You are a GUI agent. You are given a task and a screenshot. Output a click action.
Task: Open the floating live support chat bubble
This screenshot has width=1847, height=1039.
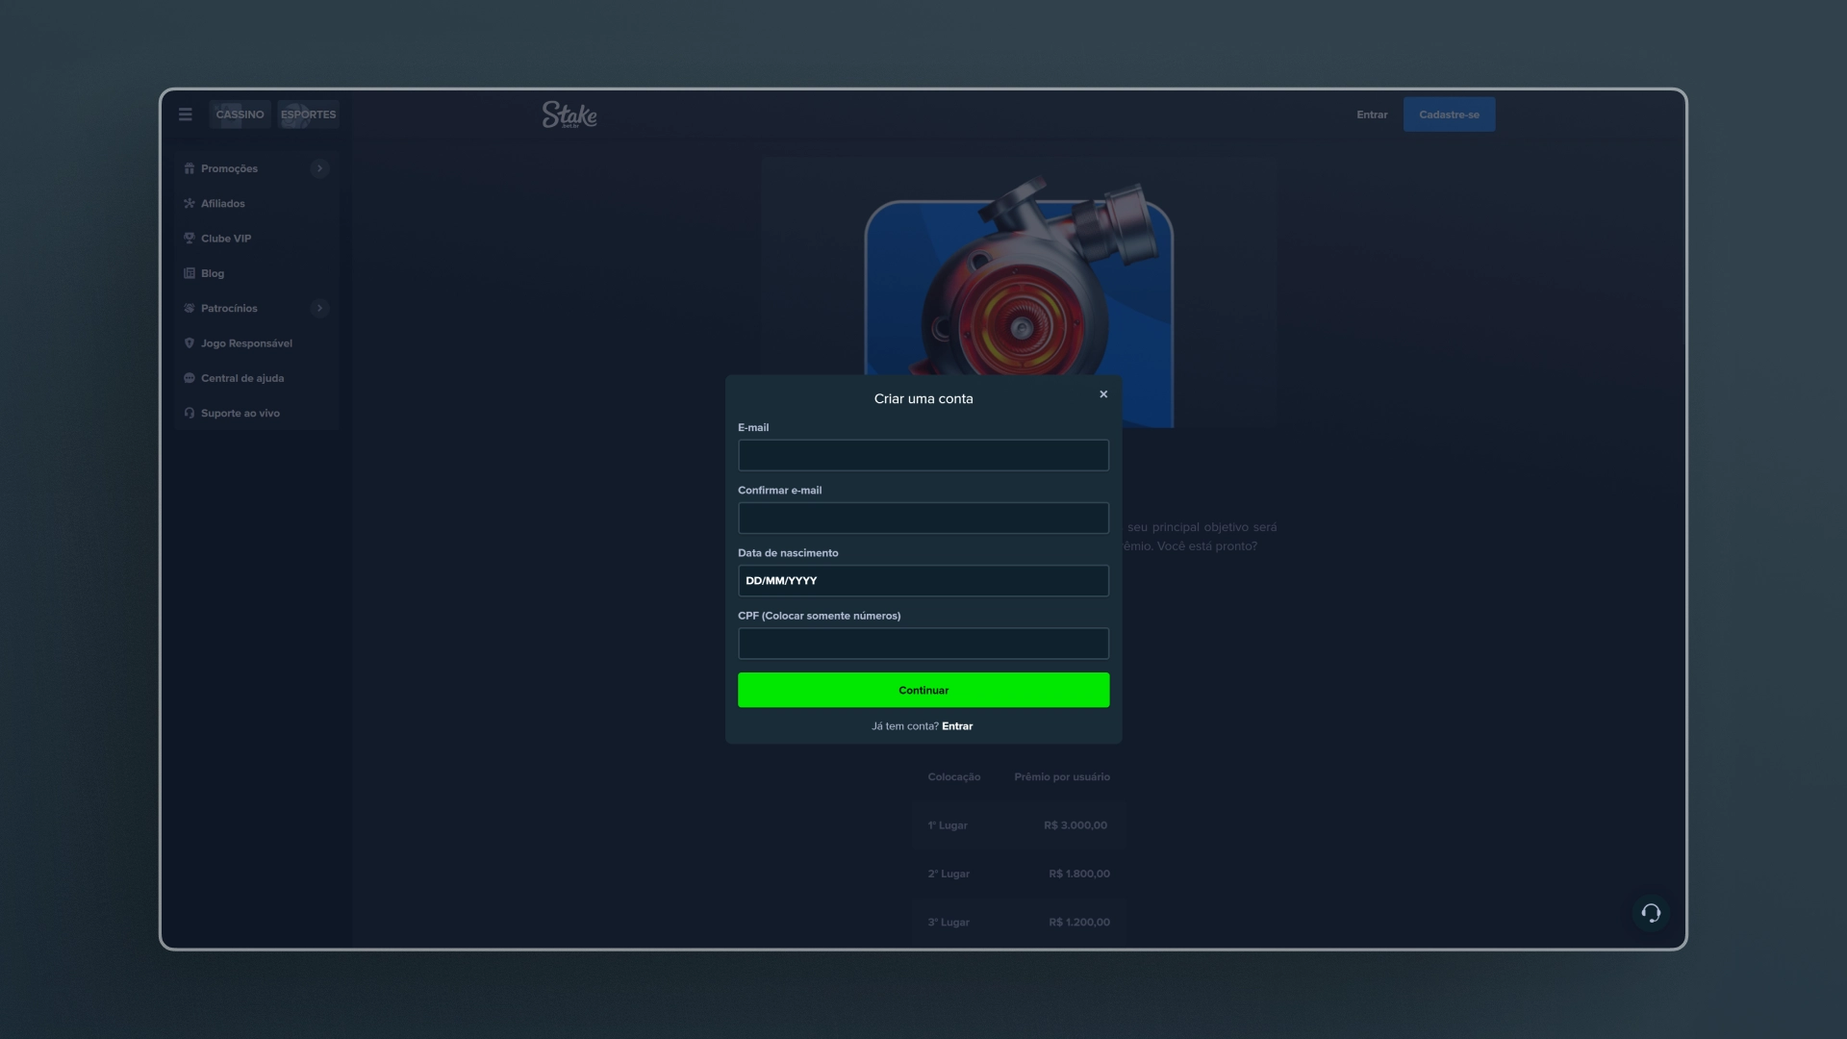point(1651,913)
